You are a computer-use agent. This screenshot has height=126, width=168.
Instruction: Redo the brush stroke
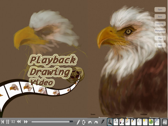click(96, 122)
